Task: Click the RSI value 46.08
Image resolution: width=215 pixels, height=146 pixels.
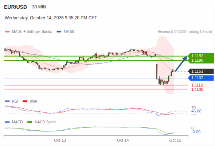Action: pyautogui.click(x=196, y=111)
